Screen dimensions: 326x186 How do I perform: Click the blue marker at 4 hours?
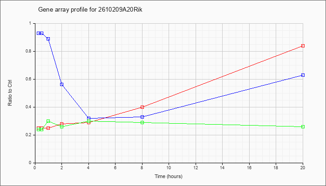89,118
